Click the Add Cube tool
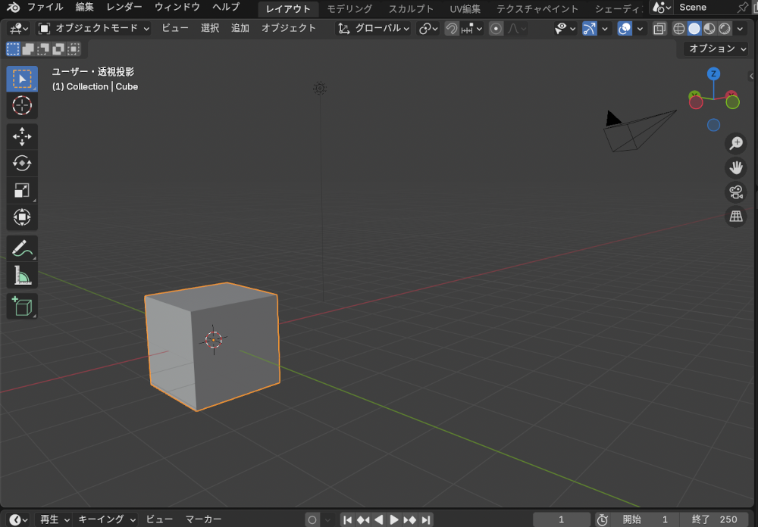The image size is (758, 527). 22,307
